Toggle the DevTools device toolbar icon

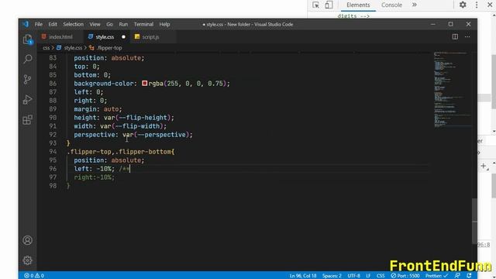pos(329,5)
